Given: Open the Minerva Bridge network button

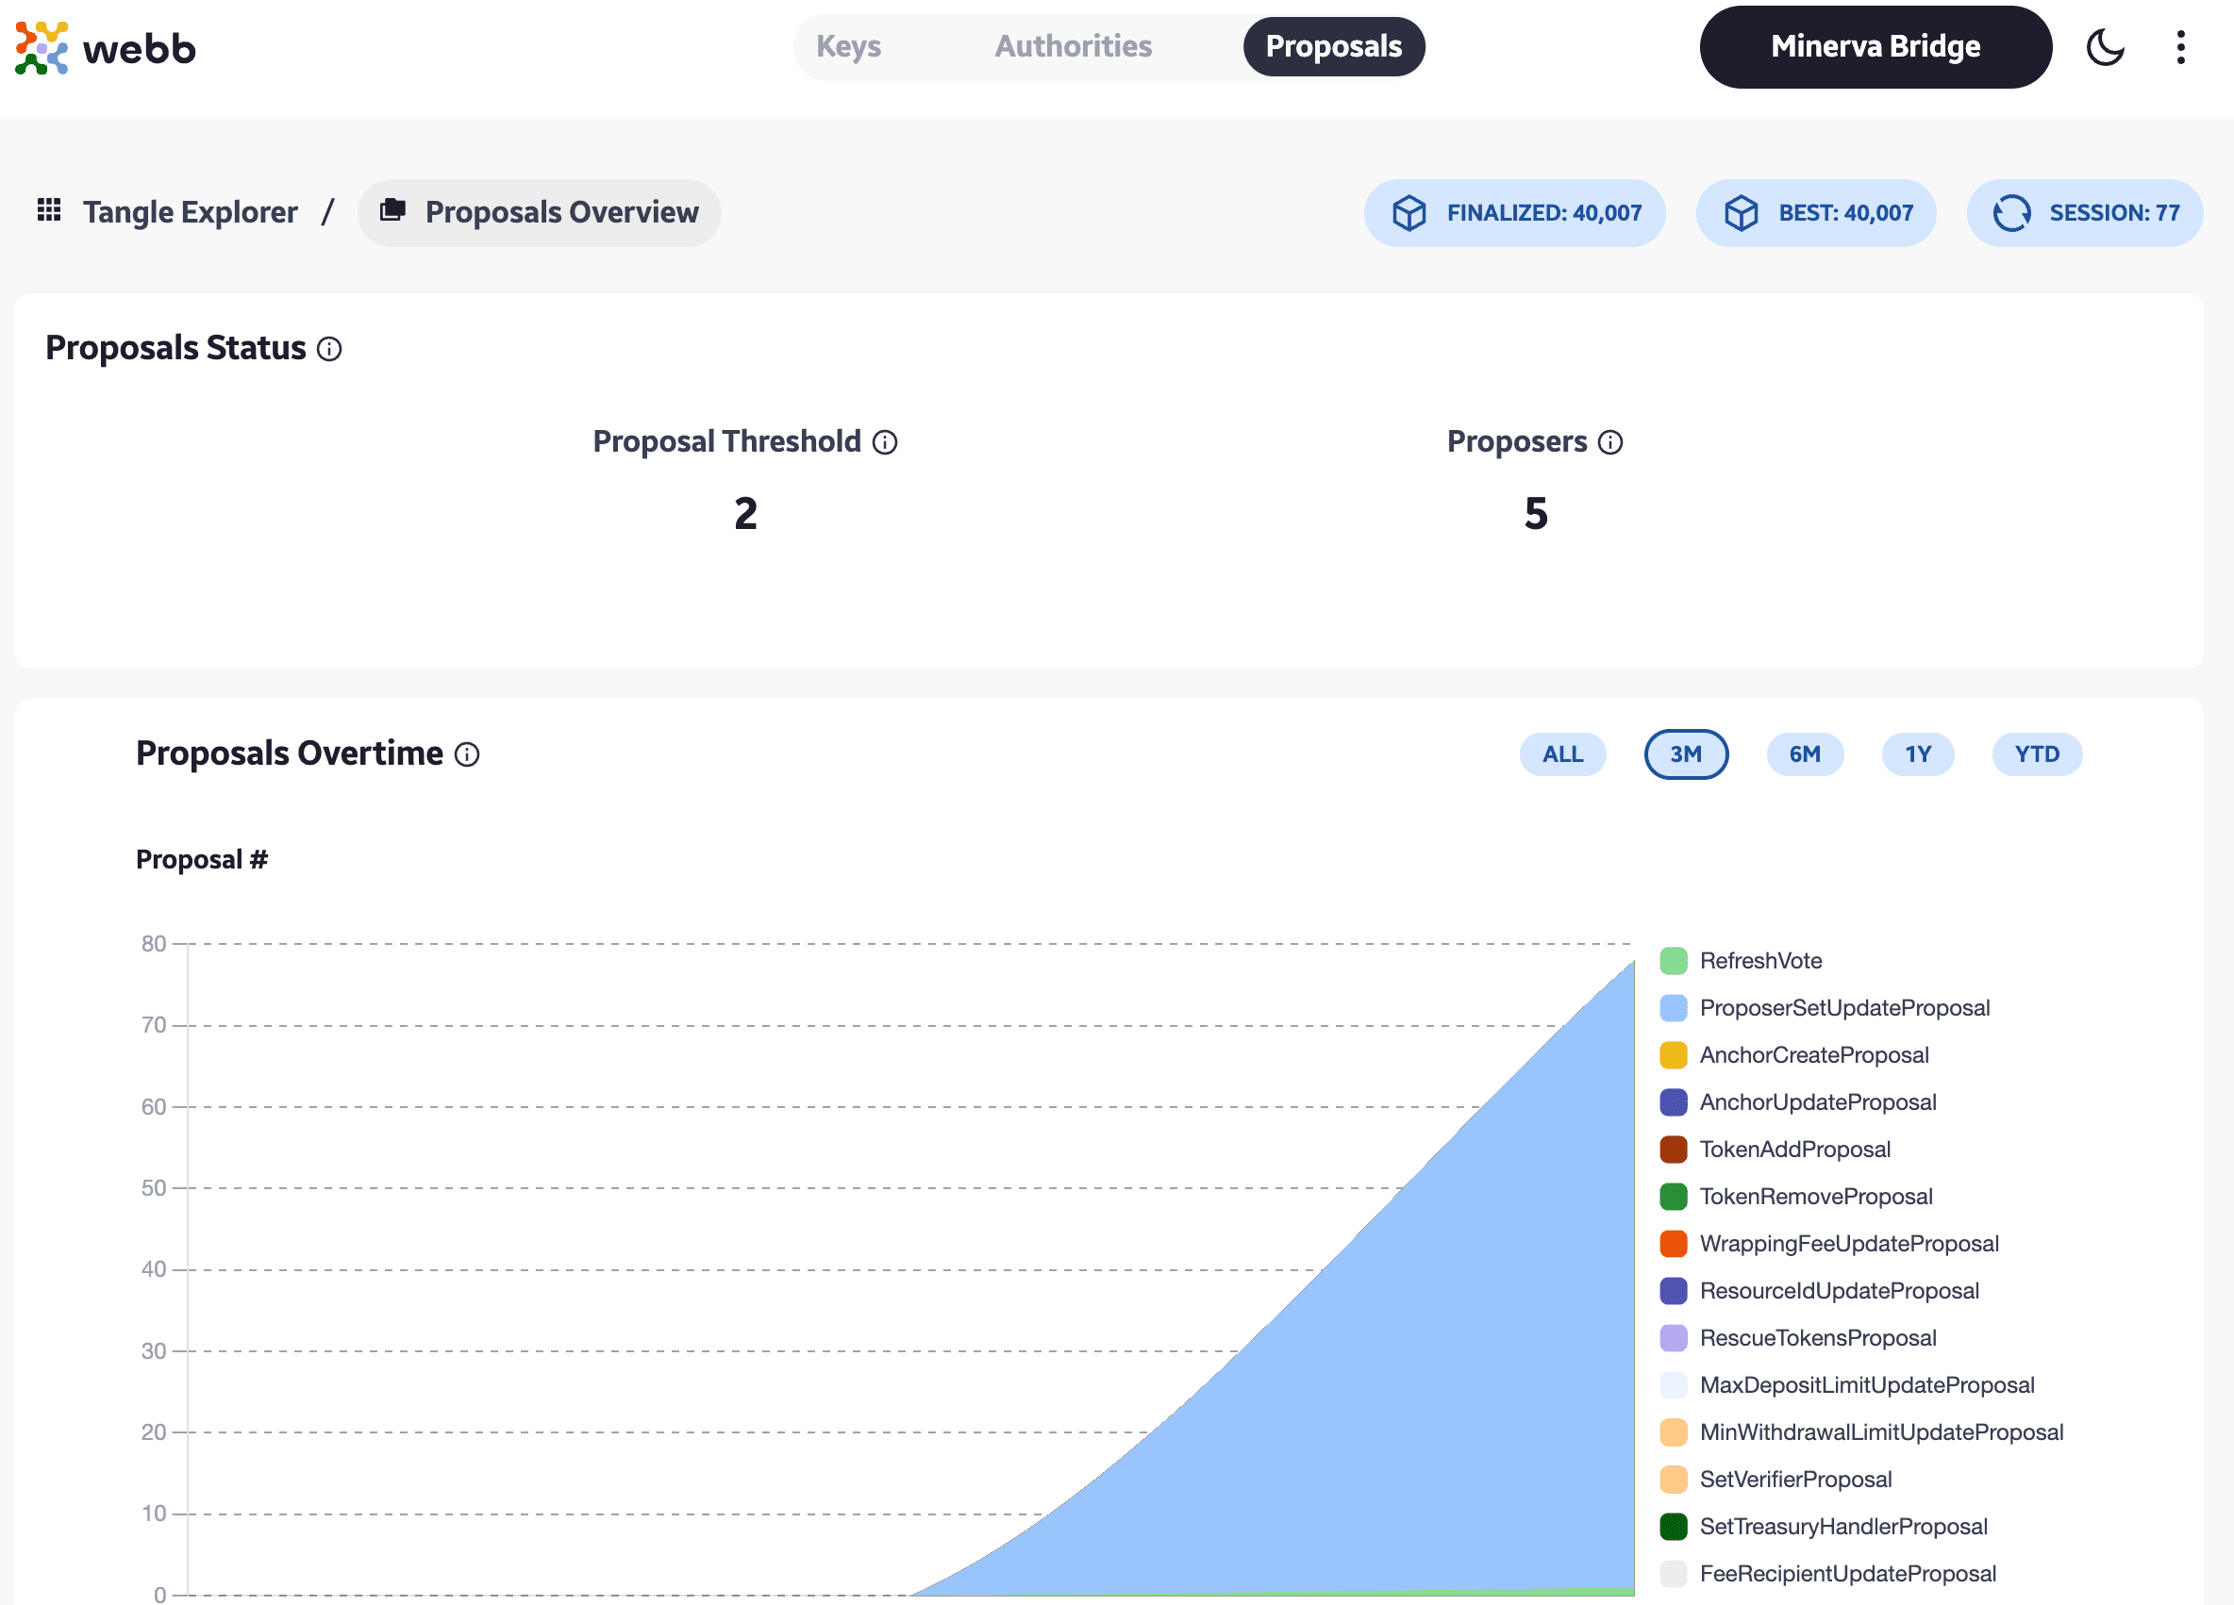Looking at the screenshot, I should tap(1876, 46).
